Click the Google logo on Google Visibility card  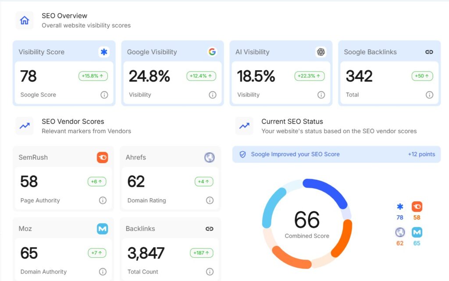tap(212, 51)
